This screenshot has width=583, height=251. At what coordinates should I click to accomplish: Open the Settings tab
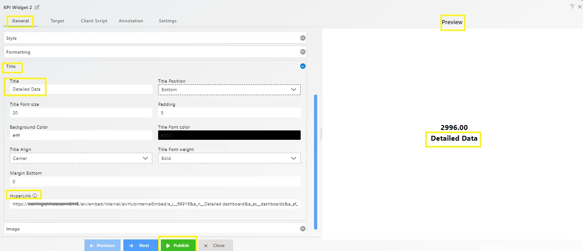[168, 21]
